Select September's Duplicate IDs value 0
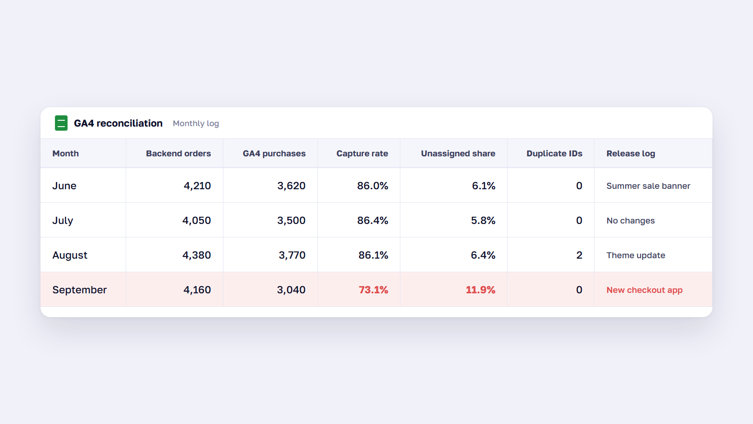The height and width of the screenshot is (424, 753). point(579,290)
